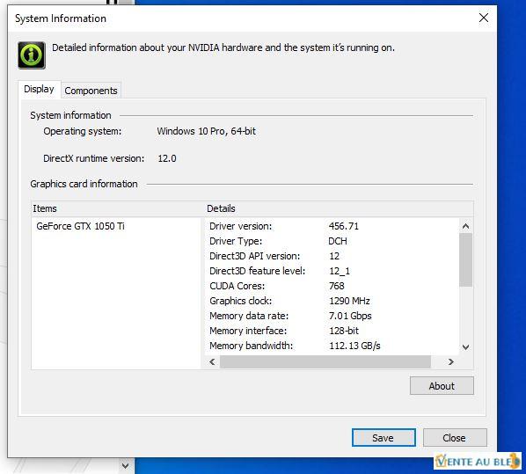Close the System Information dialog
The width and height of the screenshot is (526, 474).
click(484, 18)
